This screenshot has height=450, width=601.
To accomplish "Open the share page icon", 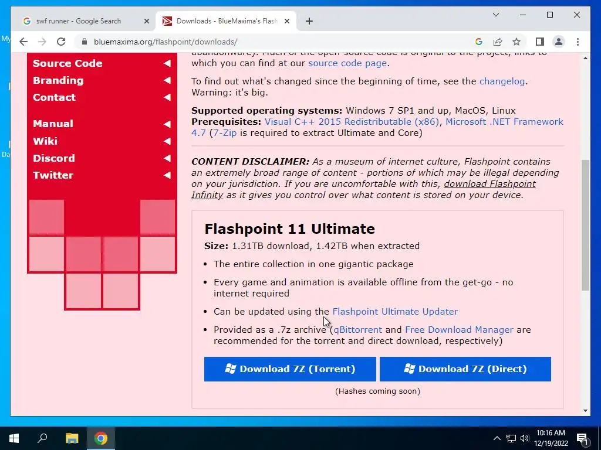I will click(x=498, y=42).
